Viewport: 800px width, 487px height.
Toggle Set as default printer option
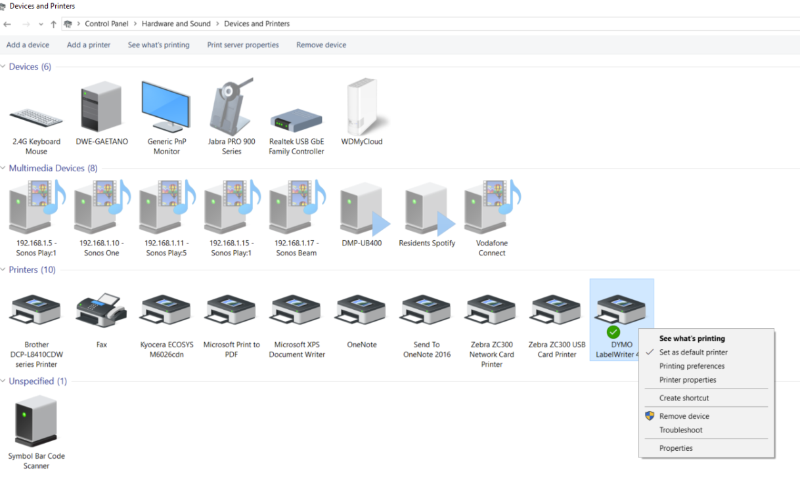[x=693, y=352]
